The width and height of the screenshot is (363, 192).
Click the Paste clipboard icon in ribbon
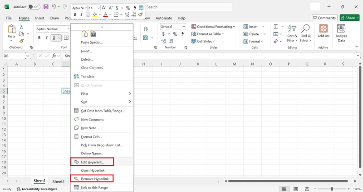[x=11, y=29]
